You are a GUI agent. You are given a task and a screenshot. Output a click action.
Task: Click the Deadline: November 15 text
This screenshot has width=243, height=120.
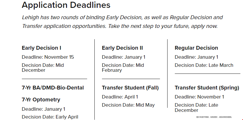[48, 57]
